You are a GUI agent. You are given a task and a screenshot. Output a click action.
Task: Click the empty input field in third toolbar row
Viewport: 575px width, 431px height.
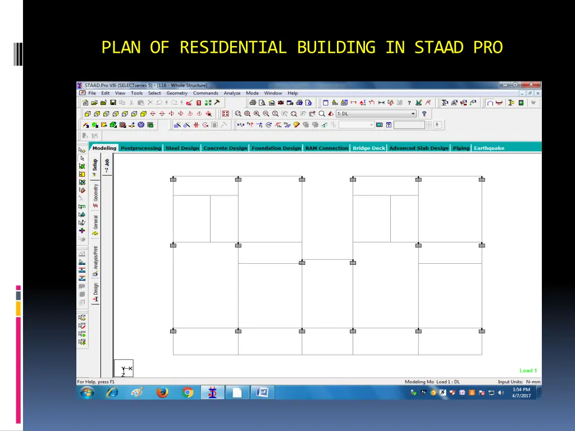[x=409, y=125]
